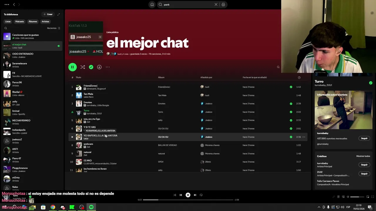Viewport: 376px width, 211px height.
Task: Filter library by Artistas
Action: pos(46,21)
